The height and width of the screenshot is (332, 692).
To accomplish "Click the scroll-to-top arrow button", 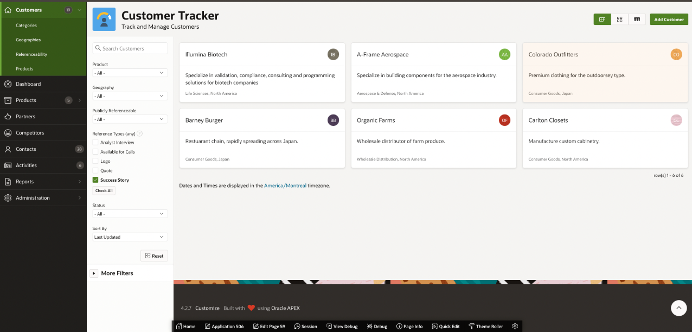I will coord(678,308).
